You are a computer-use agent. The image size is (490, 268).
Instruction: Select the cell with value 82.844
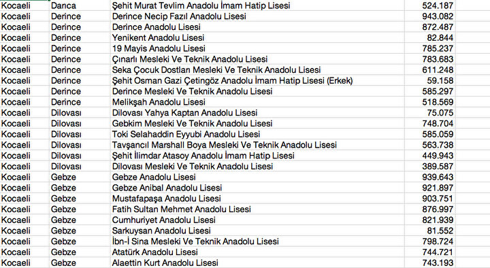point(429,38)
